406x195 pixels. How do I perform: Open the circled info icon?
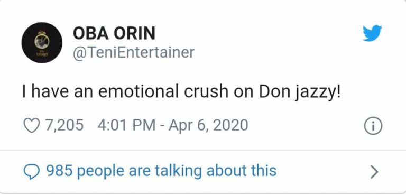click(x=373, y=126)
